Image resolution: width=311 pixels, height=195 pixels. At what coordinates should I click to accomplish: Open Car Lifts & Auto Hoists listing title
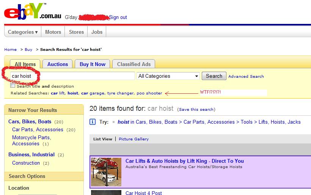coord(185,161)
